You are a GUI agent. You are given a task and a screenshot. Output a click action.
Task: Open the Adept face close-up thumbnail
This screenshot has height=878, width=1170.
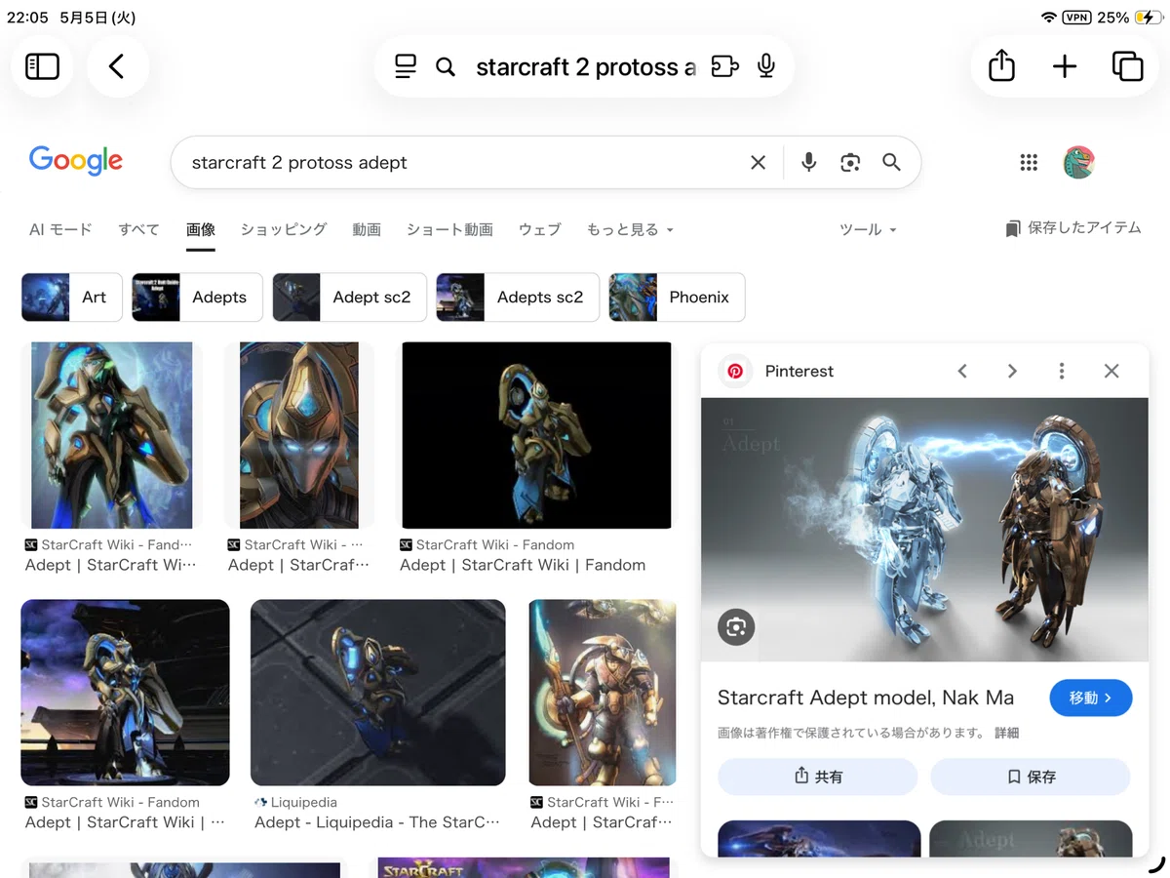click(298, 435)
